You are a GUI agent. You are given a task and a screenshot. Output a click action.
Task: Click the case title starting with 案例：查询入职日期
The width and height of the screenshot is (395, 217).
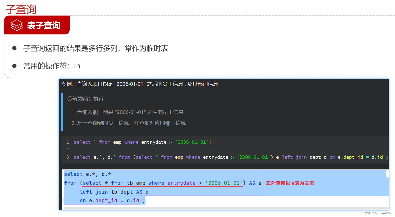(140, 84)
